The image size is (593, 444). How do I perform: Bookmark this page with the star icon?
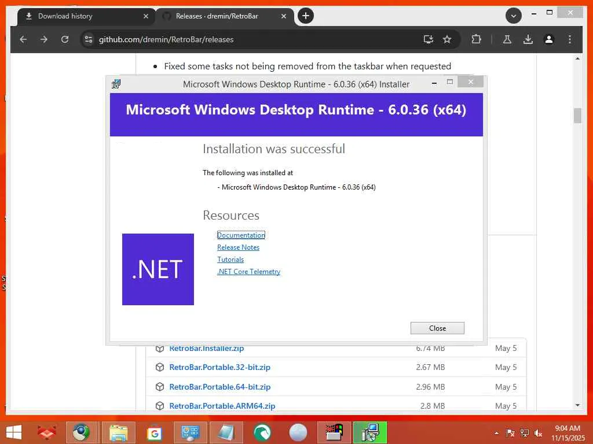pos(447,39)
